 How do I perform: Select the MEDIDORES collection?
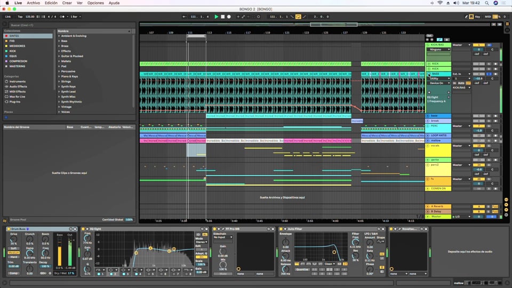tap(28, 46)
